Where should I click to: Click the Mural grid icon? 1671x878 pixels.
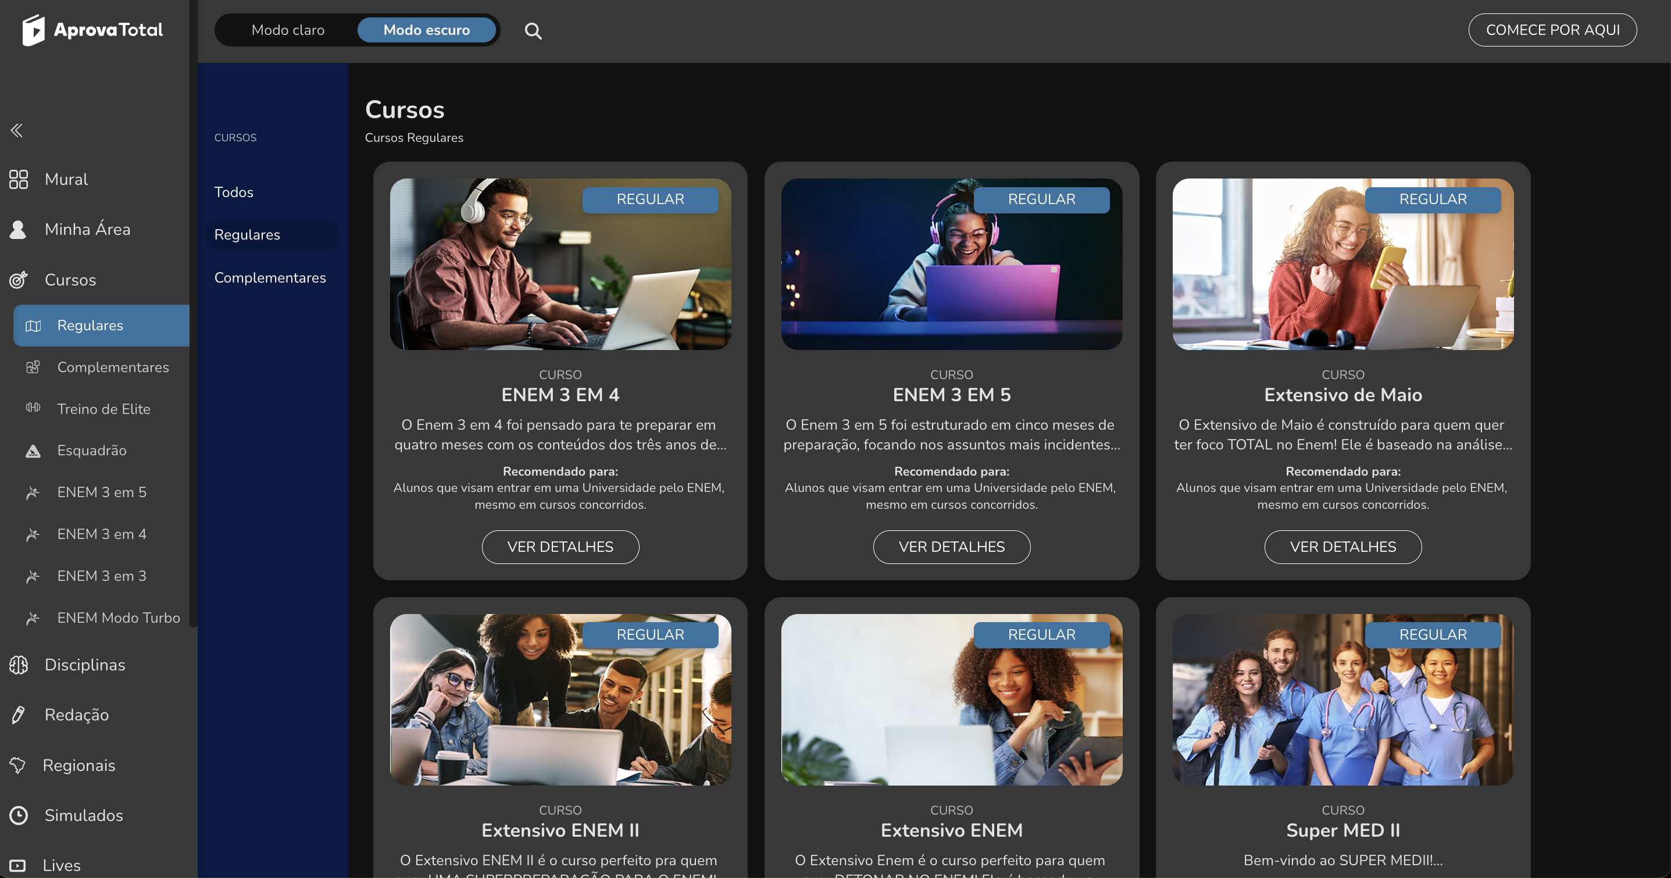point(18,179)
